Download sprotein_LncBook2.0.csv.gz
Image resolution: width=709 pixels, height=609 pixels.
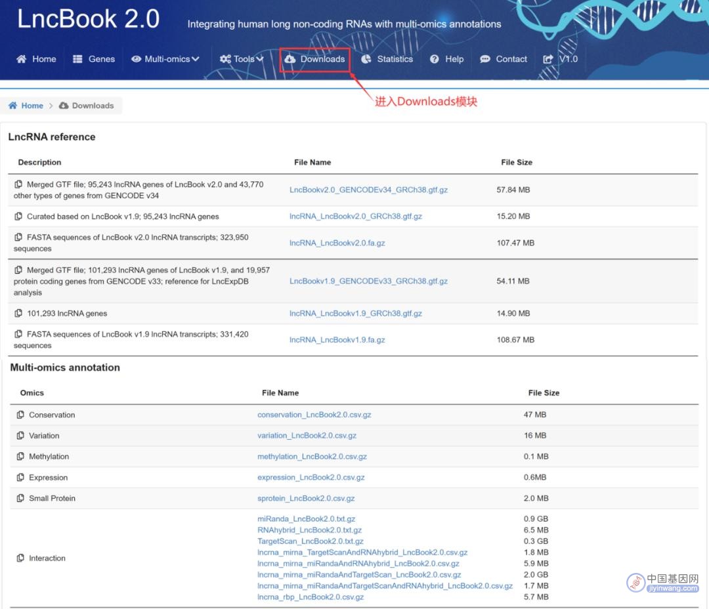(x=306, y=498)
